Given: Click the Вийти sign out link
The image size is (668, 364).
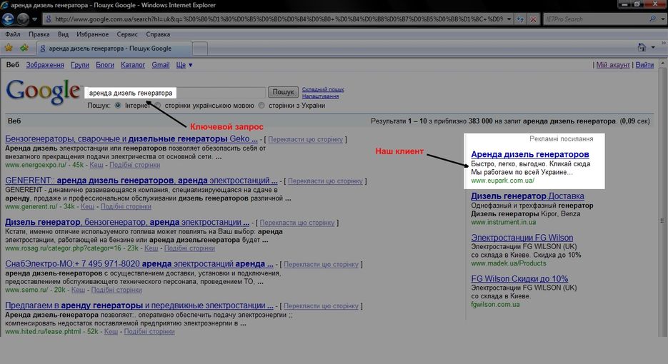Looking at the screenshot, I should [644, 65].
